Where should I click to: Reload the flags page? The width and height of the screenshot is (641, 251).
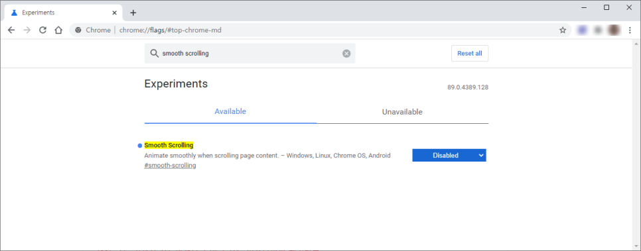(x=42, y=30)
